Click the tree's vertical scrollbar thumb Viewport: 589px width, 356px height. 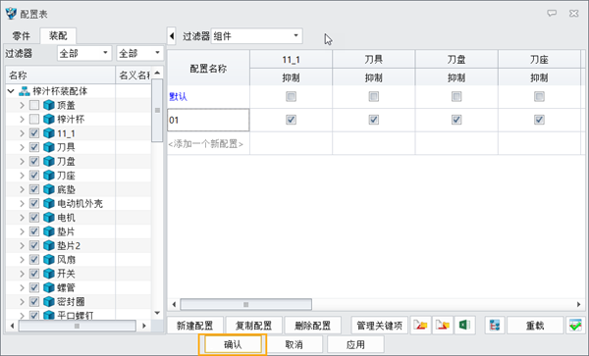157,110
